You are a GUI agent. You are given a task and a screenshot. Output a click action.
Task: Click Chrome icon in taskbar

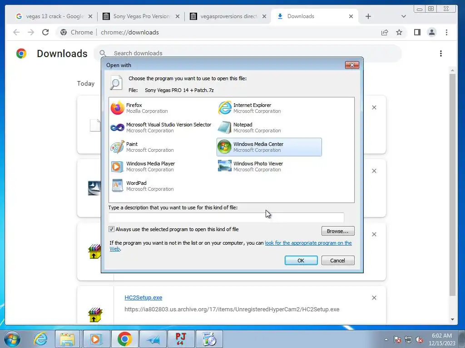click(x=124, y=339)
